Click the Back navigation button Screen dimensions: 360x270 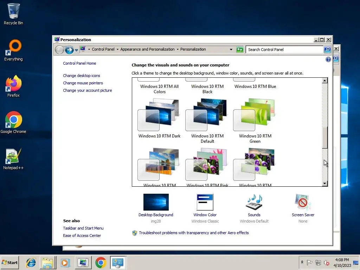pos(59,50)
